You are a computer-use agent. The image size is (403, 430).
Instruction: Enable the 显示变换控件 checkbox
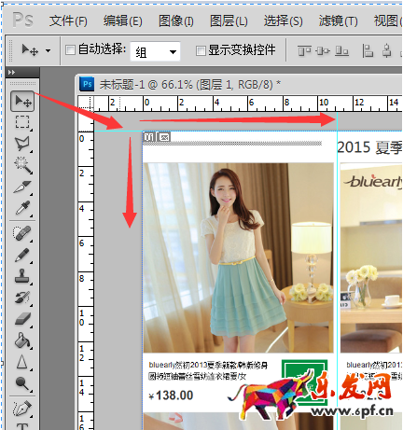coord(201,50)
